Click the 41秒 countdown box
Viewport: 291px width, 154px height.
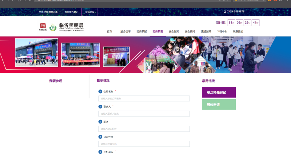pos(255,23)
